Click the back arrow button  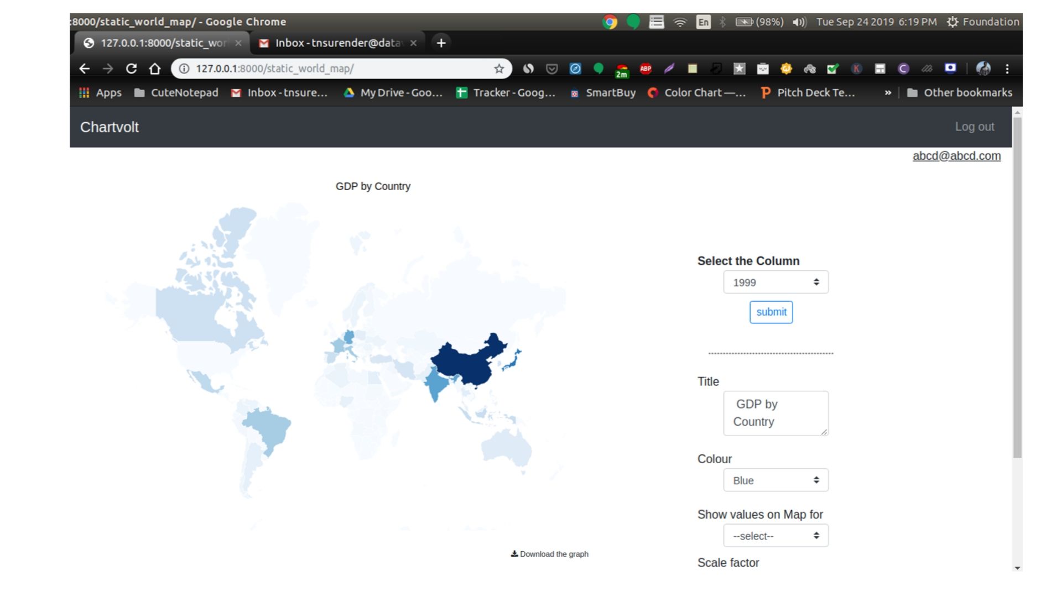pyautogui.click(x=84, y=69)
